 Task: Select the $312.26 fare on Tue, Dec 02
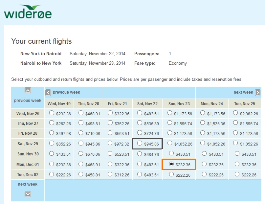pyautogui.click(x=110, y=174)
